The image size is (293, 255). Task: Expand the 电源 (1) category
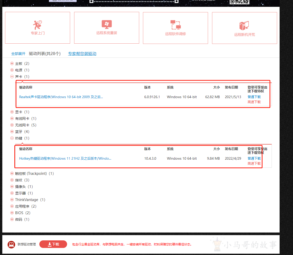click(12, 70)
